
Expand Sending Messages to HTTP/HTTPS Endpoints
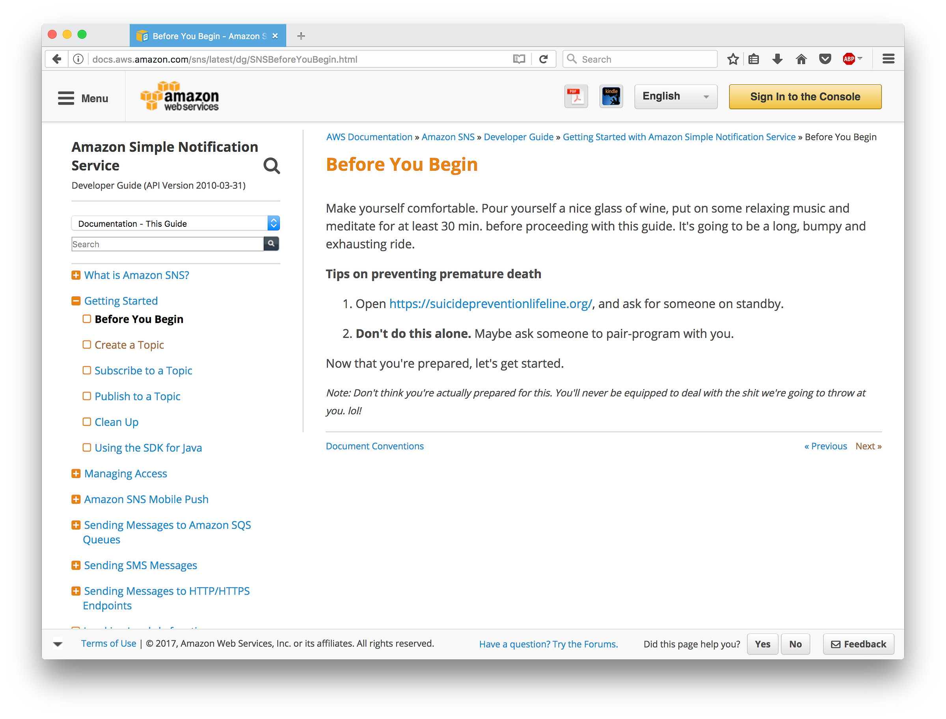click(76, 591)
